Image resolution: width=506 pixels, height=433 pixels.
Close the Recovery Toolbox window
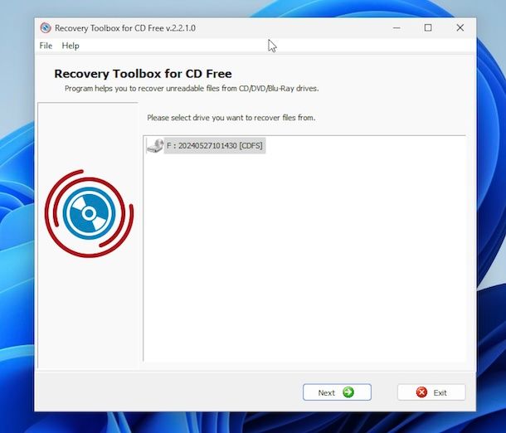click(460, 27)
